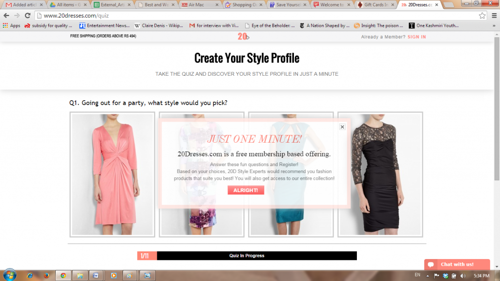The width and height of the screenshot is (500, 281).
Task: Close the '20Dresses.co' tab
Action: 437,5
